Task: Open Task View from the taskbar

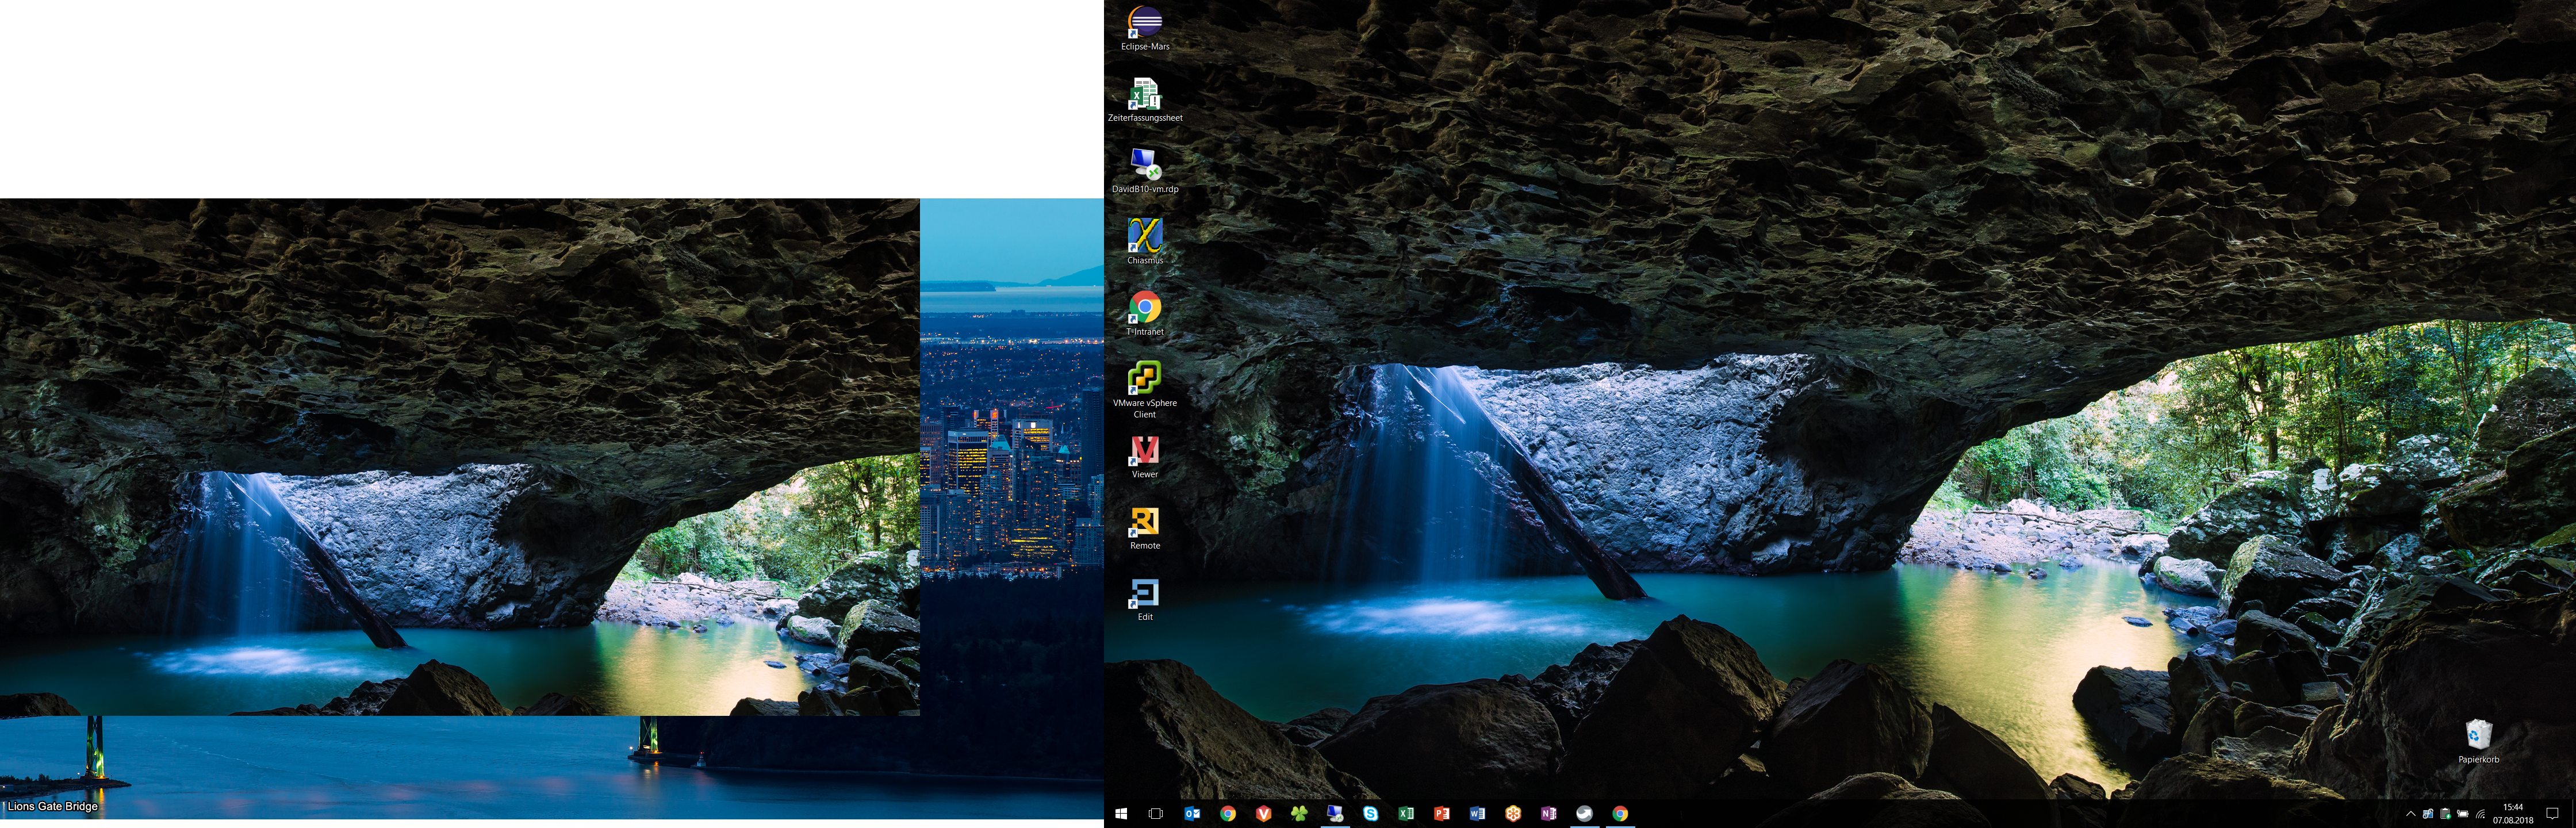Action: (x=1156, y=814)
